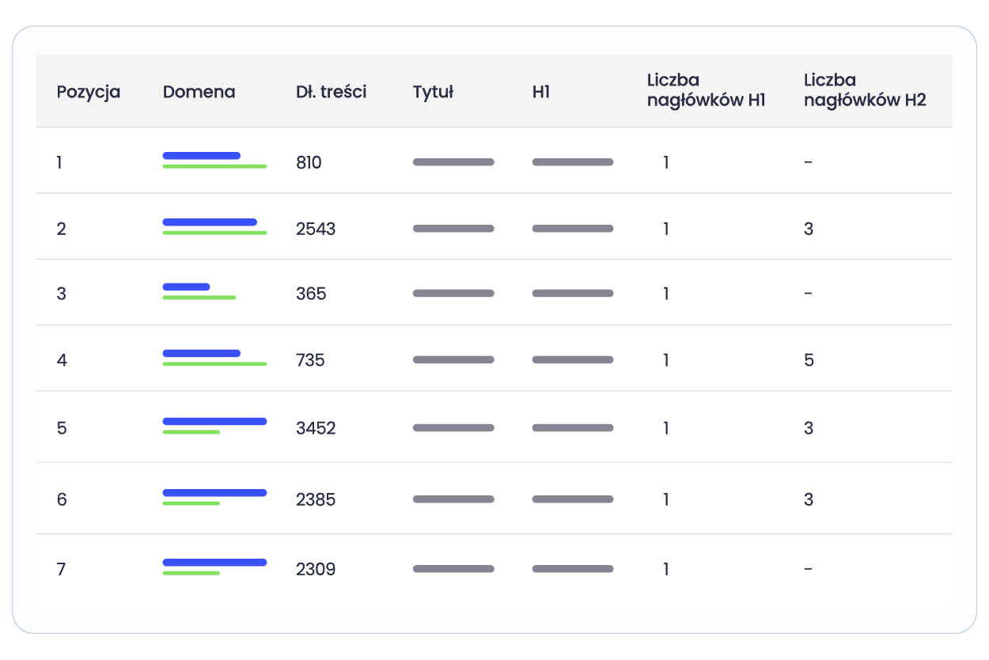Click the Domena column header
This screenshot has width=989, height=660.
(199, 92)
